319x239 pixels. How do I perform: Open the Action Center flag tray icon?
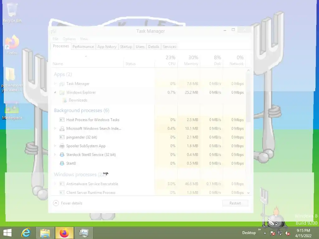point(273,233)
